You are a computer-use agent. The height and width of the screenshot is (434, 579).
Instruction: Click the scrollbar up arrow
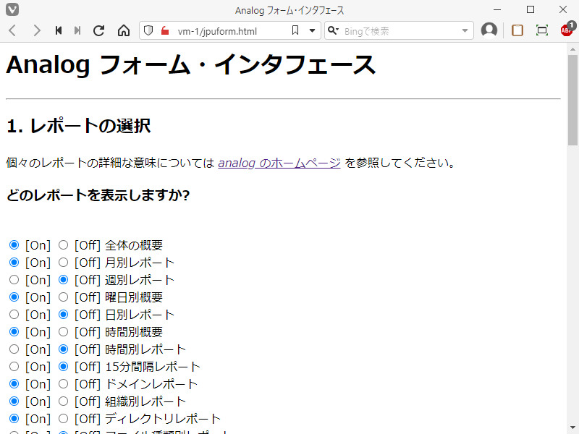click(572, 49)
